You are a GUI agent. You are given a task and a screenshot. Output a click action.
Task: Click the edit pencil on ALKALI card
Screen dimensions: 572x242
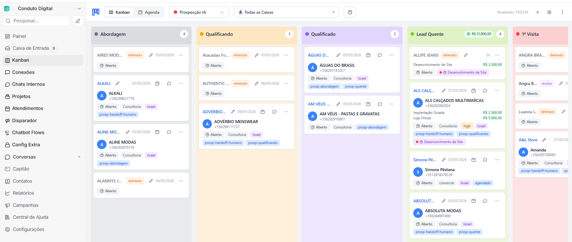pyautogui.click(x=118, y=83)
